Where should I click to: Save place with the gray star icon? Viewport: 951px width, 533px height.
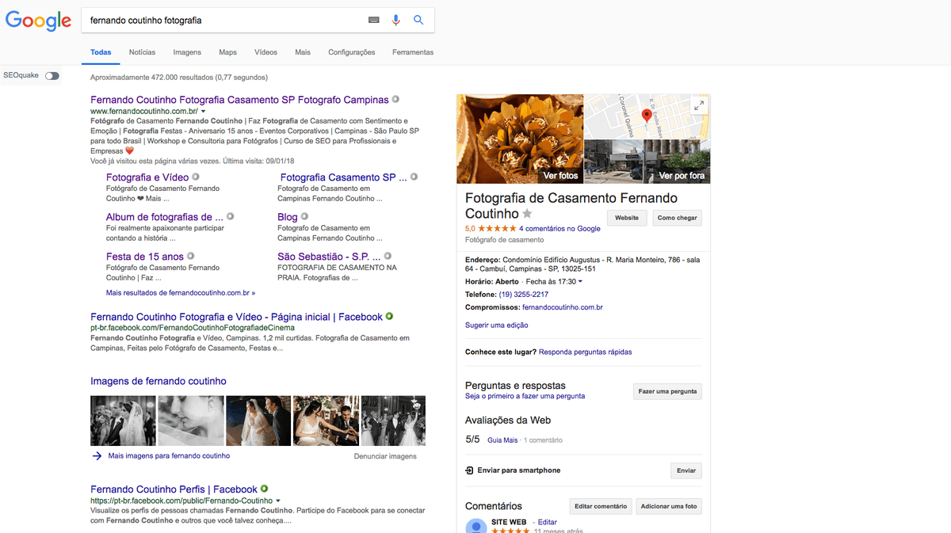528,214
